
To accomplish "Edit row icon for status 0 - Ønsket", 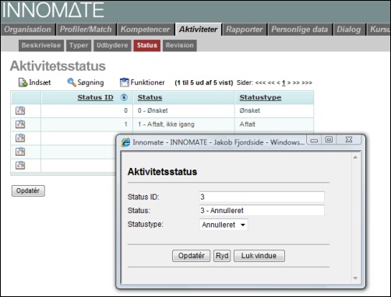I will [20, 110].
